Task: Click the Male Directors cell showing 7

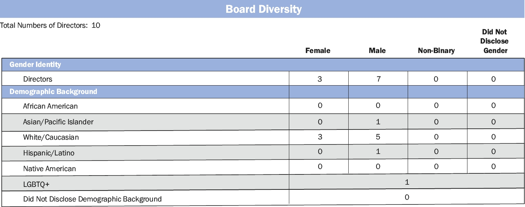Action: point(378,79)
